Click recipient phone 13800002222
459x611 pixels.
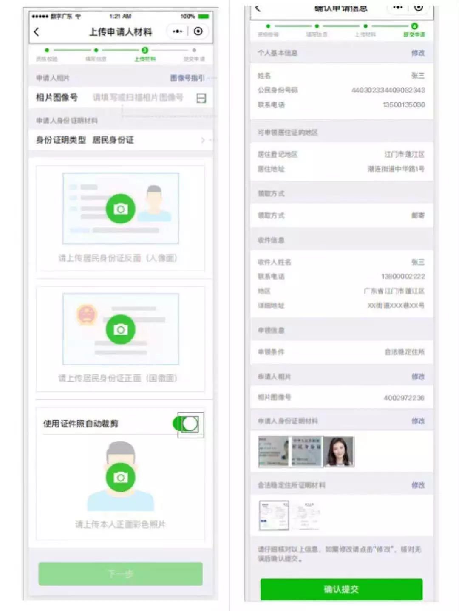(x=403, y=277)
